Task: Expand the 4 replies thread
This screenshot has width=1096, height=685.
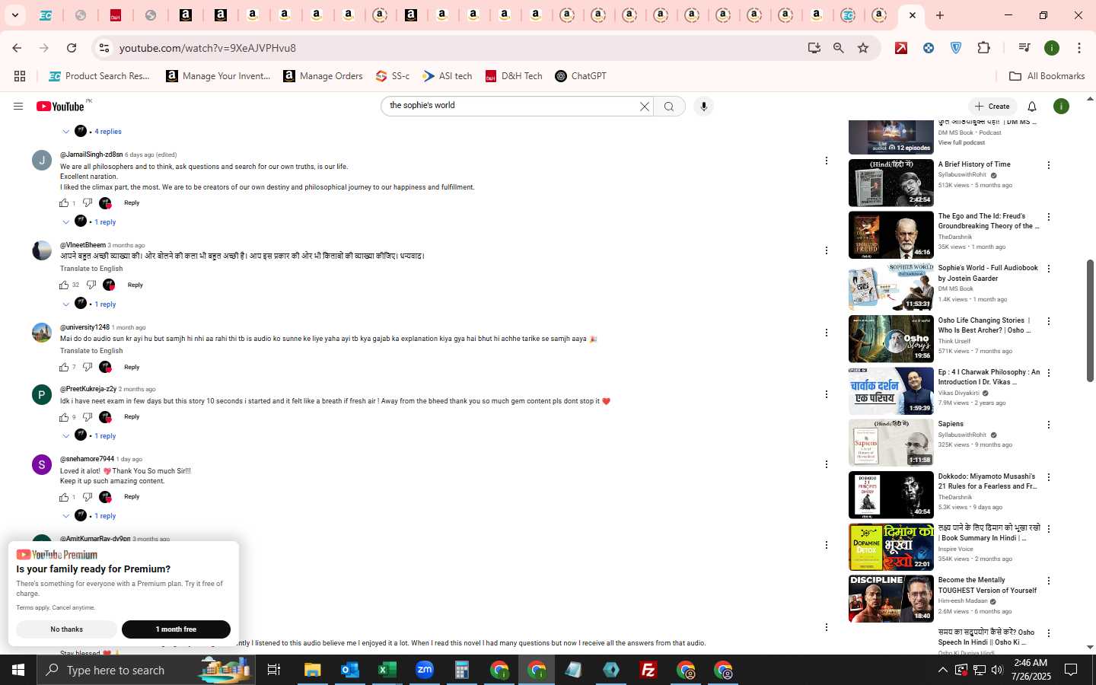Action: (107, 132)
